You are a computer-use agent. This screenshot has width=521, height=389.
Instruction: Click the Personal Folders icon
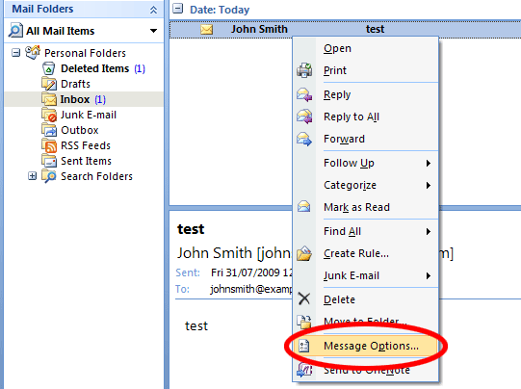click(x=33, y=53)
